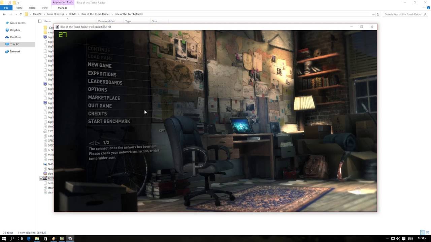Viewport: 431px width, 242px height.
Task: Open EXPEDITIONS in the game menu
Action: pos(102,74)
